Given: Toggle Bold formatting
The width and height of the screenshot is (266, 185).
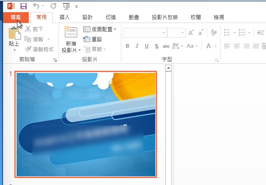Looking at the screenshot, I should [127, 46].
